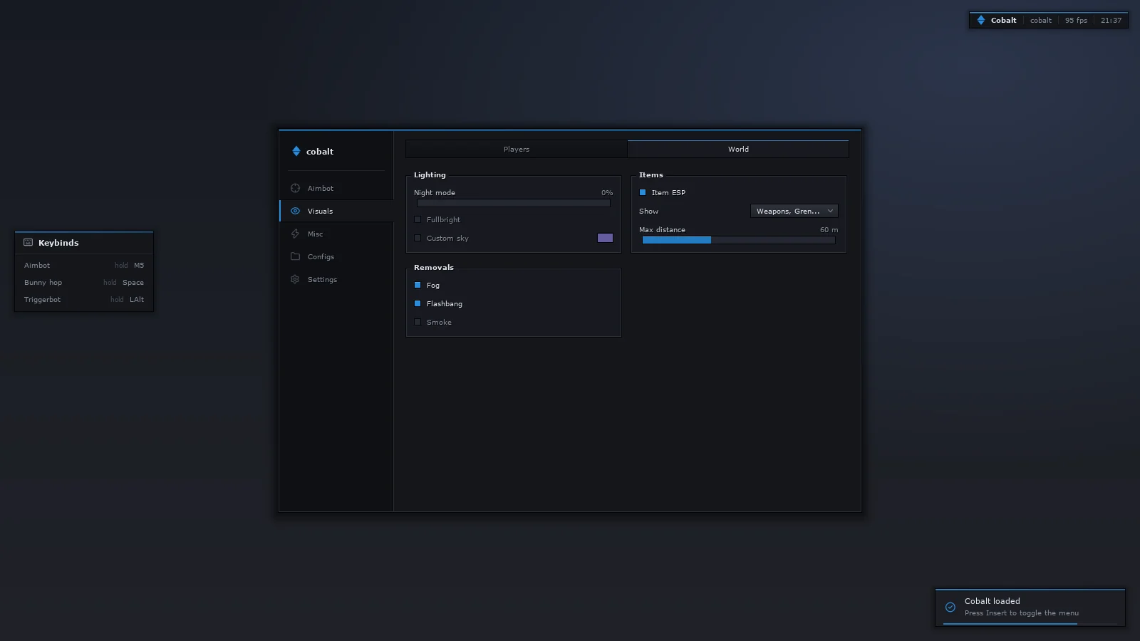The width and height of the screenshot is (1140, 641).
Task: Switch to the Players tab
Action: 517,149
